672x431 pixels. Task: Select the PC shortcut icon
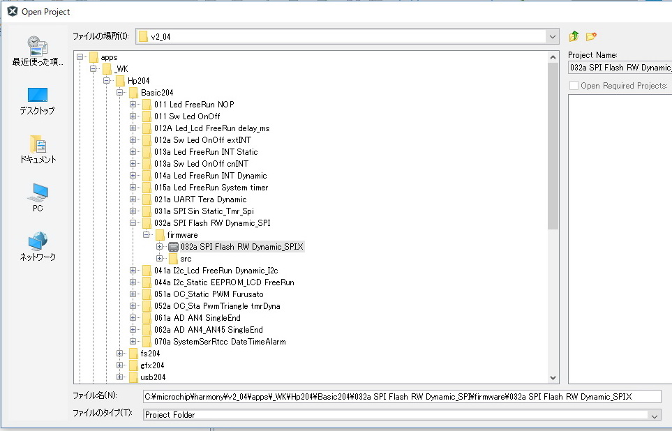coord(38,192)
